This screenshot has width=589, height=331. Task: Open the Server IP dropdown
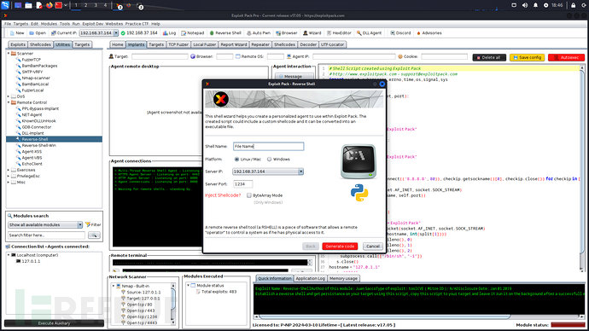pyautogui.click(x=300, y=171)
